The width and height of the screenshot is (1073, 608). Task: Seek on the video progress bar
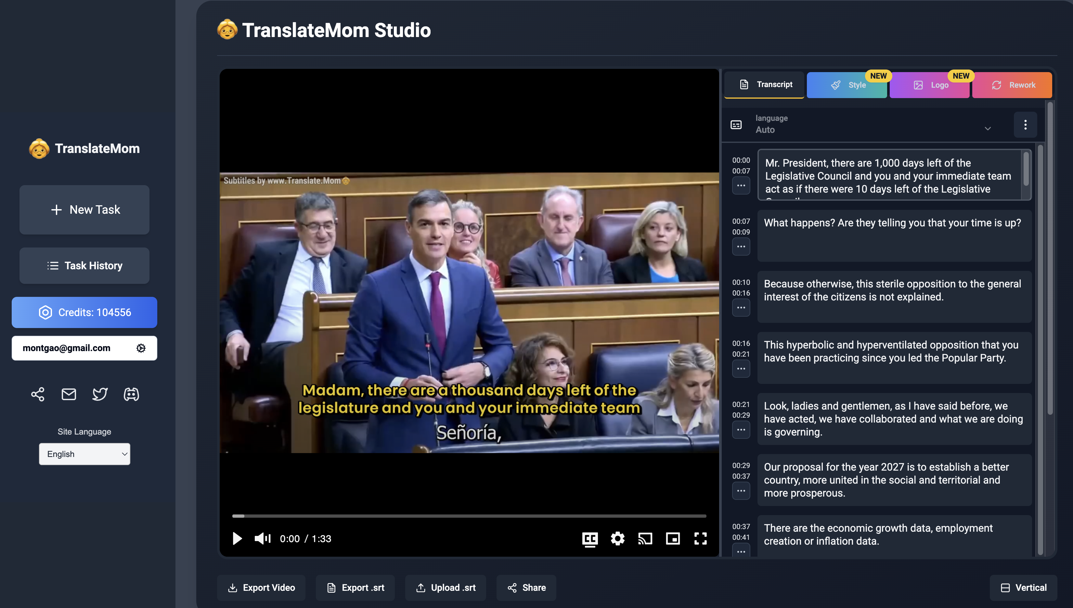click(469, 516)
